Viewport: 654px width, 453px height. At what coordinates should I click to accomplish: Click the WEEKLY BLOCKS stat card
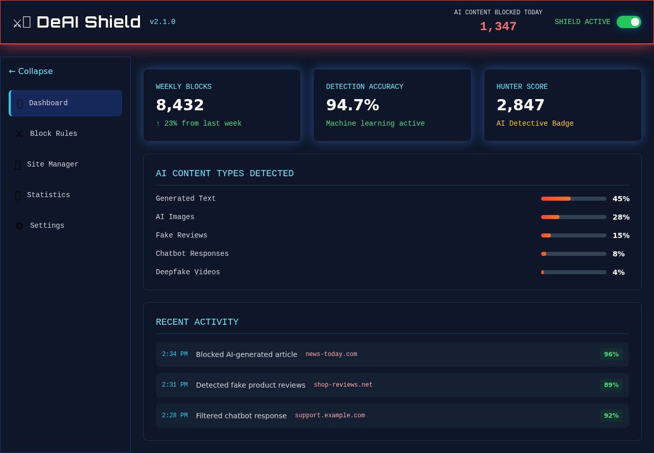point(222,105)
